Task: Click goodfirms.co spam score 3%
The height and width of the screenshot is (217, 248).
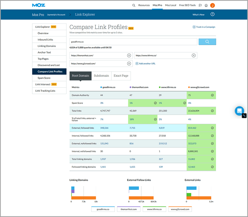Action: coord(102,103)
